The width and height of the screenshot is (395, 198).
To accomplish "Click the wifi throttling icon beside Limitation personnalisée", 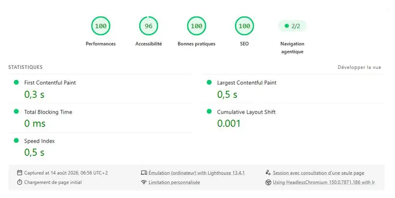I will point(144,182).
